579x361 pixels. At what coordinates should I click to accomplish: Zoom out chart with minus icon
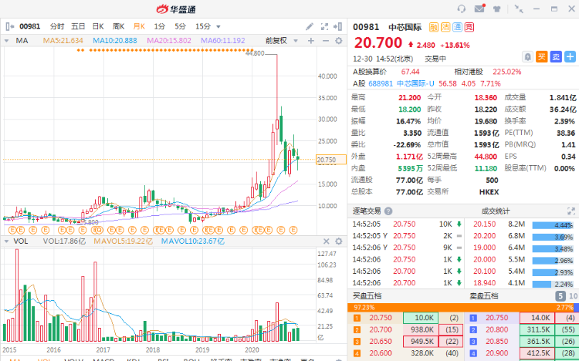click(x=325, y=41)
